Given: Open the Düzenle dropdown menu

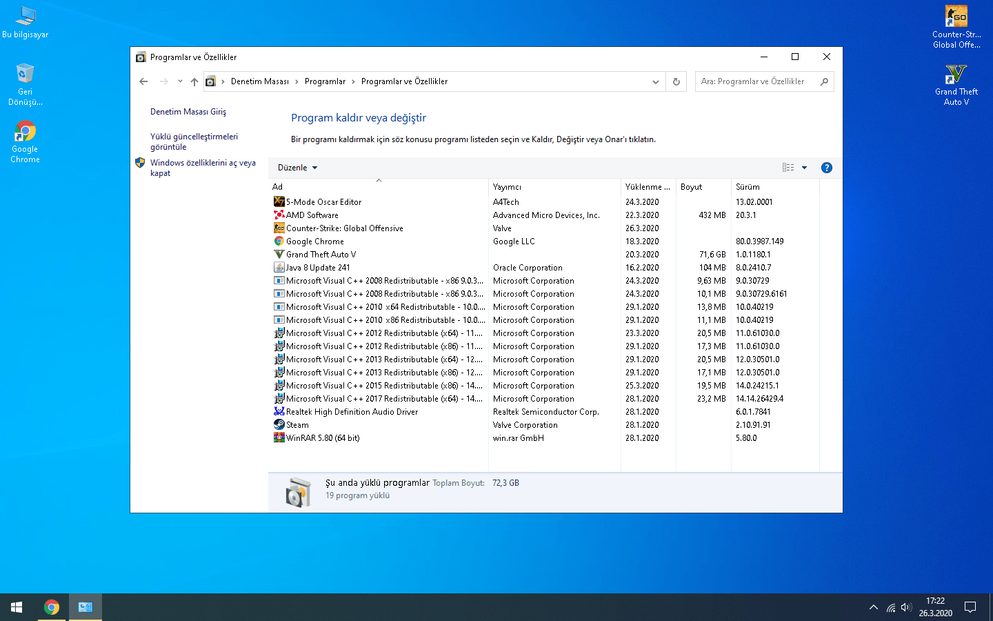Looking at the screenshot, I should (x=298, y=168).
